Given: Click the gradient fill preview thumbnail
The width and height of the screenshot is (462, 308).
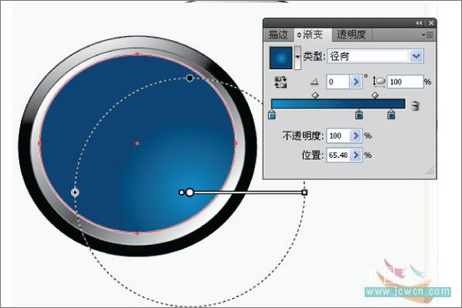Looking at the screenshot, I should pos(280,58).
